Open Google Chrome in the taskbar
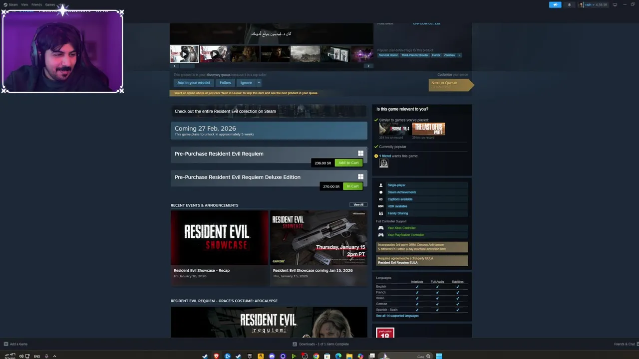Viewport: 639px width, 359px height. pos(316,356)
